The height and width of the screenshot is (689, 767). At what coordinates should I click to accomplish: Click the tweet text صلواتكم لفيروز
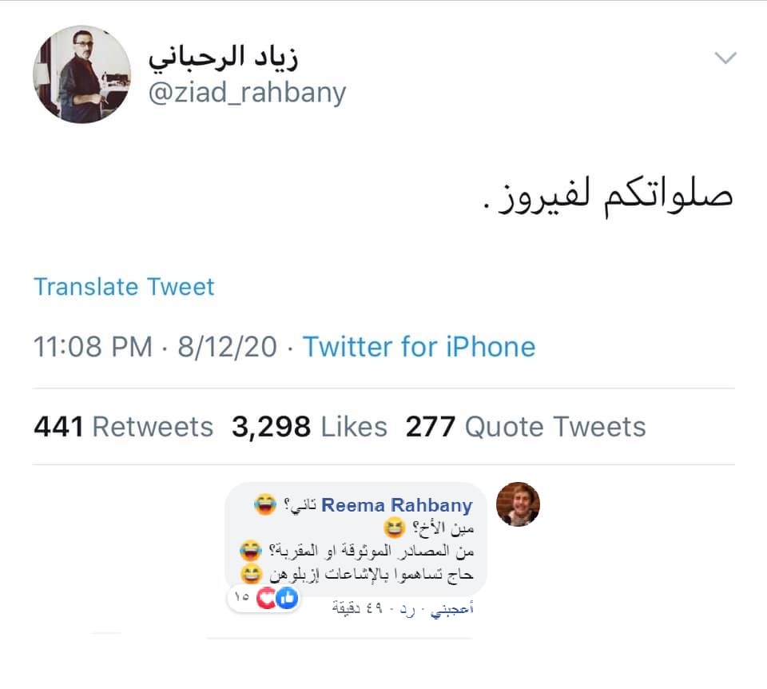(608, 196)
